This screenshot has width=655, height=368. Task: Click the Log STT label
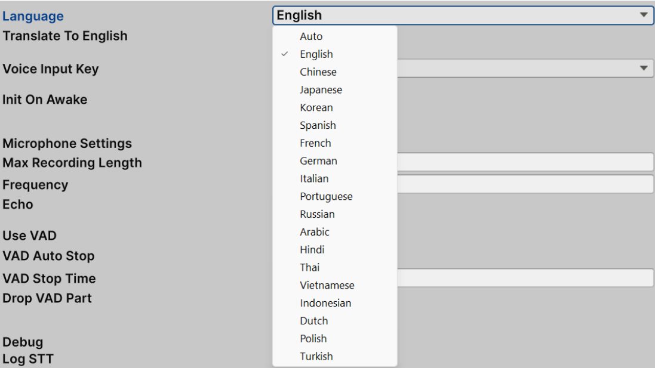point(27,358)
